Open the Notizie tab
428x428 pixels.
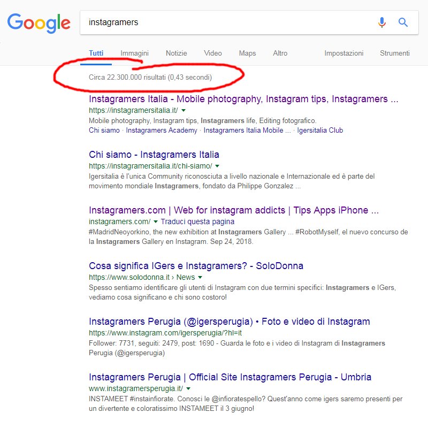177,53
